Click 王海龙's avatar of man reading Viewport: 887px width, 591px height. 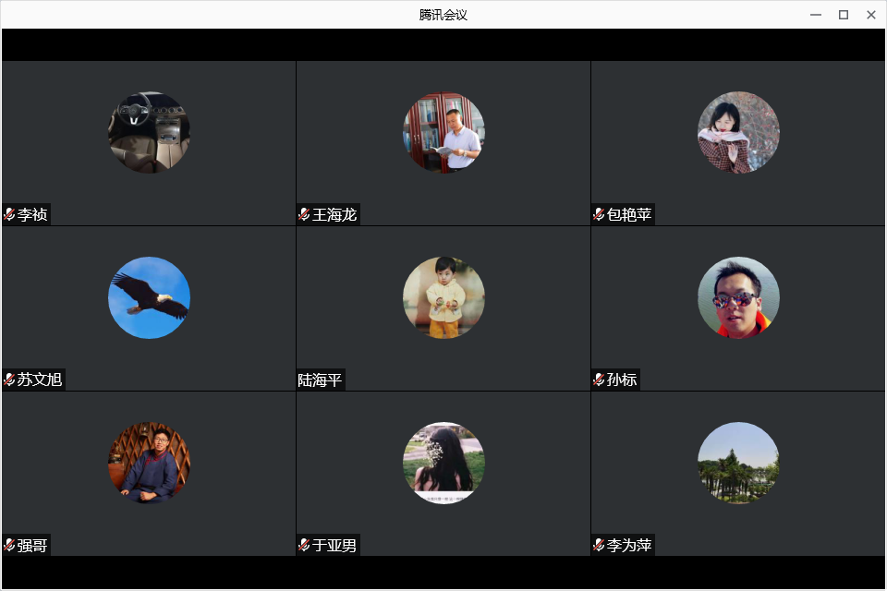pyautogui.click(x=443, y=132)
